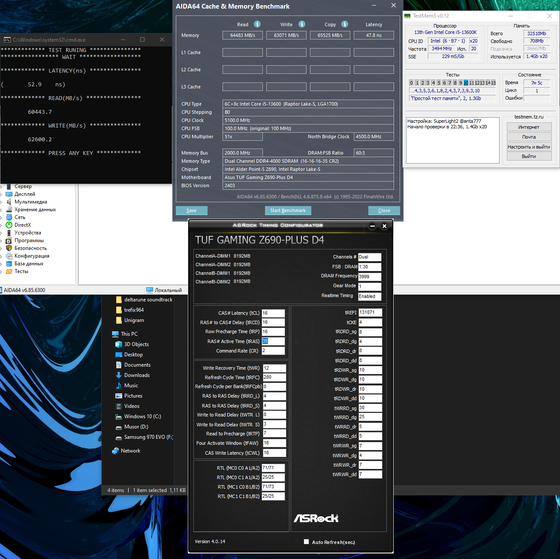The image size is (560, 559).
Task: Click the info icon next to Read
Action: pyautogui.click(x=257, y=24)
